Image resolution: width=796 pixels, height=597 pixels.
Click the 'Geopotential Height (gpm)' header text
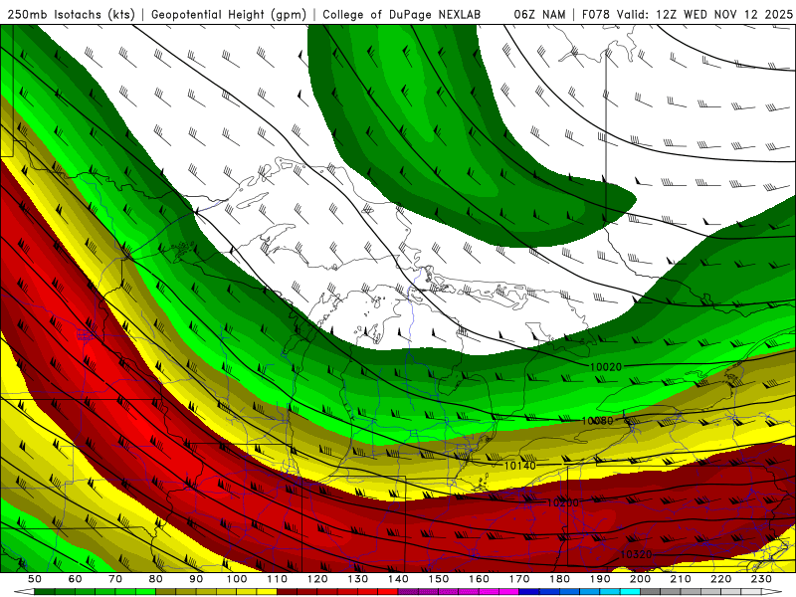(229, 15)
